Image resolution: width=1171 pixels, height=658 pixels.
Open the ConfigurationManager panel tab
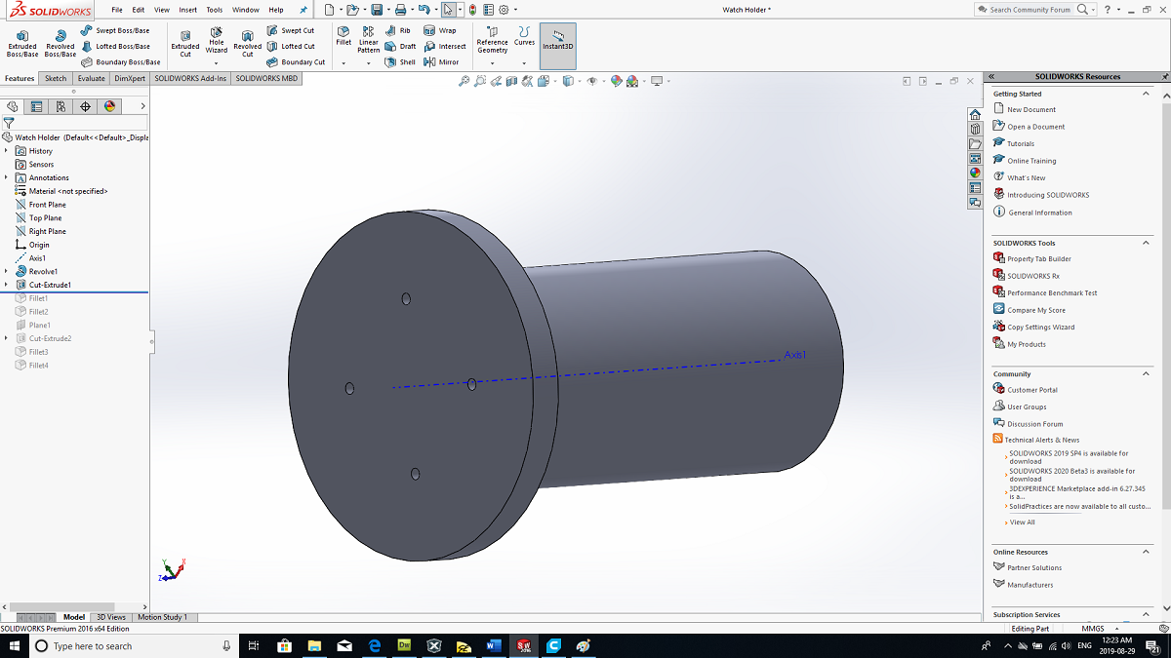tap(61, 106)
